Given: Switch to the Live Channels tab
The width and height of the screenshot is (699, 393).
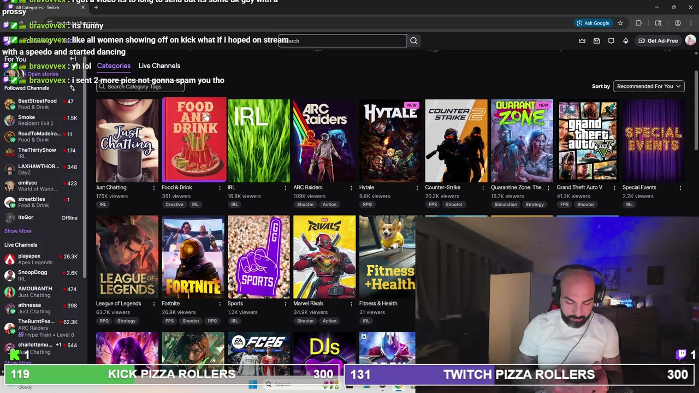Looking at the screenshot, I should [159, 65].
